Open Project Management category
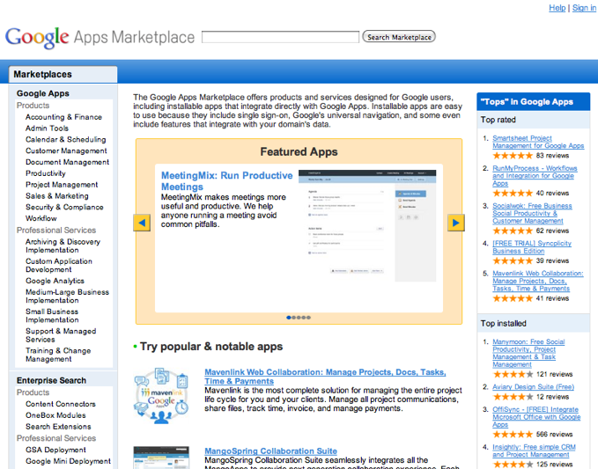 pos(62,185)
